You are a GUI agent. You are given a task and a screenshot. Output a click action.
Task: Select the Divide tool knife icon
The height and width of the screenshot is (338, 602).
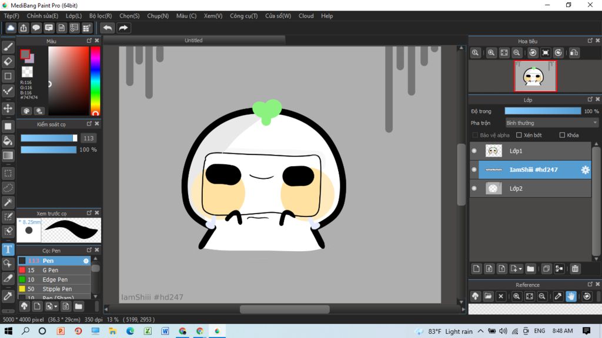pyautogui.click(x=8, y=278)
